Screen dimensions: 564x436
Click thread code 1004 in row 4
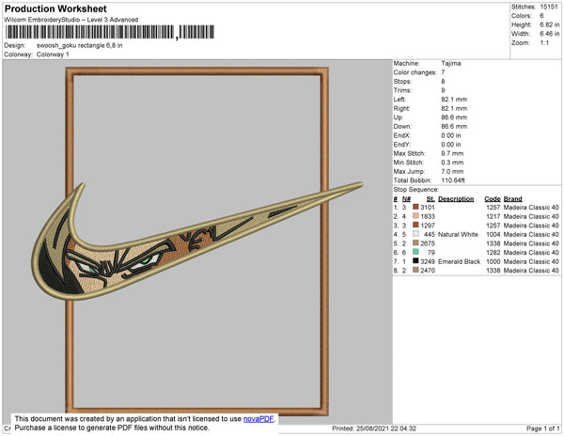point(493,234)
